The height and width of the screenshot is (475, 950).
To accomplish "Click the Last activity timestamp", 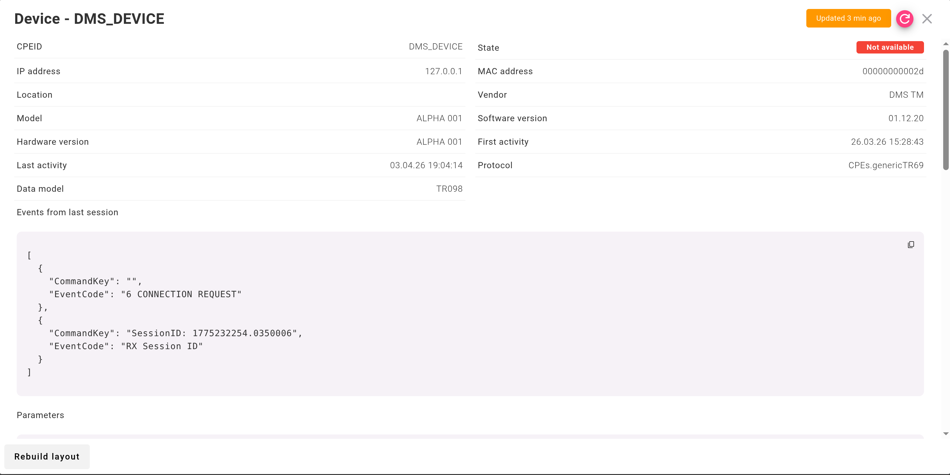I will (x=426, y=165).
